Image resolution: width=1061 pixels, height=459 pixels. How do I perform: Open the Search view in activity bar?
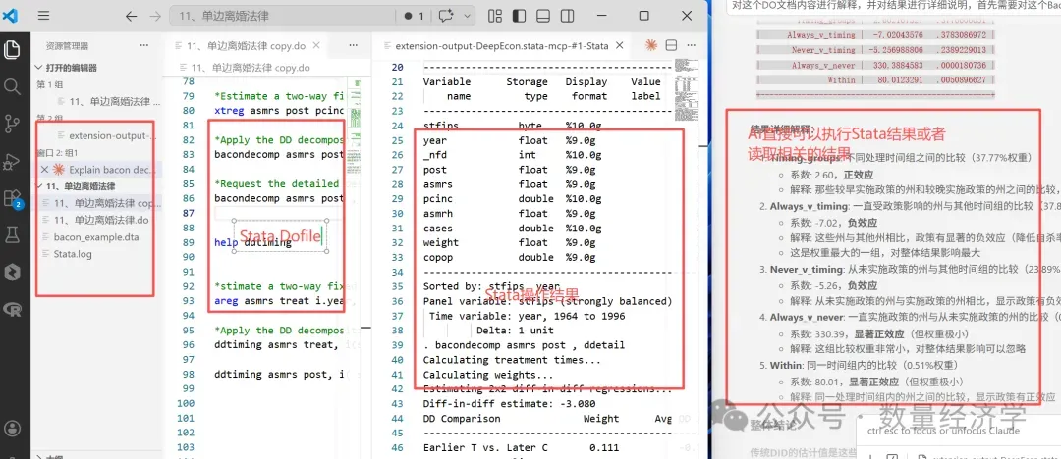click(12, 86)
